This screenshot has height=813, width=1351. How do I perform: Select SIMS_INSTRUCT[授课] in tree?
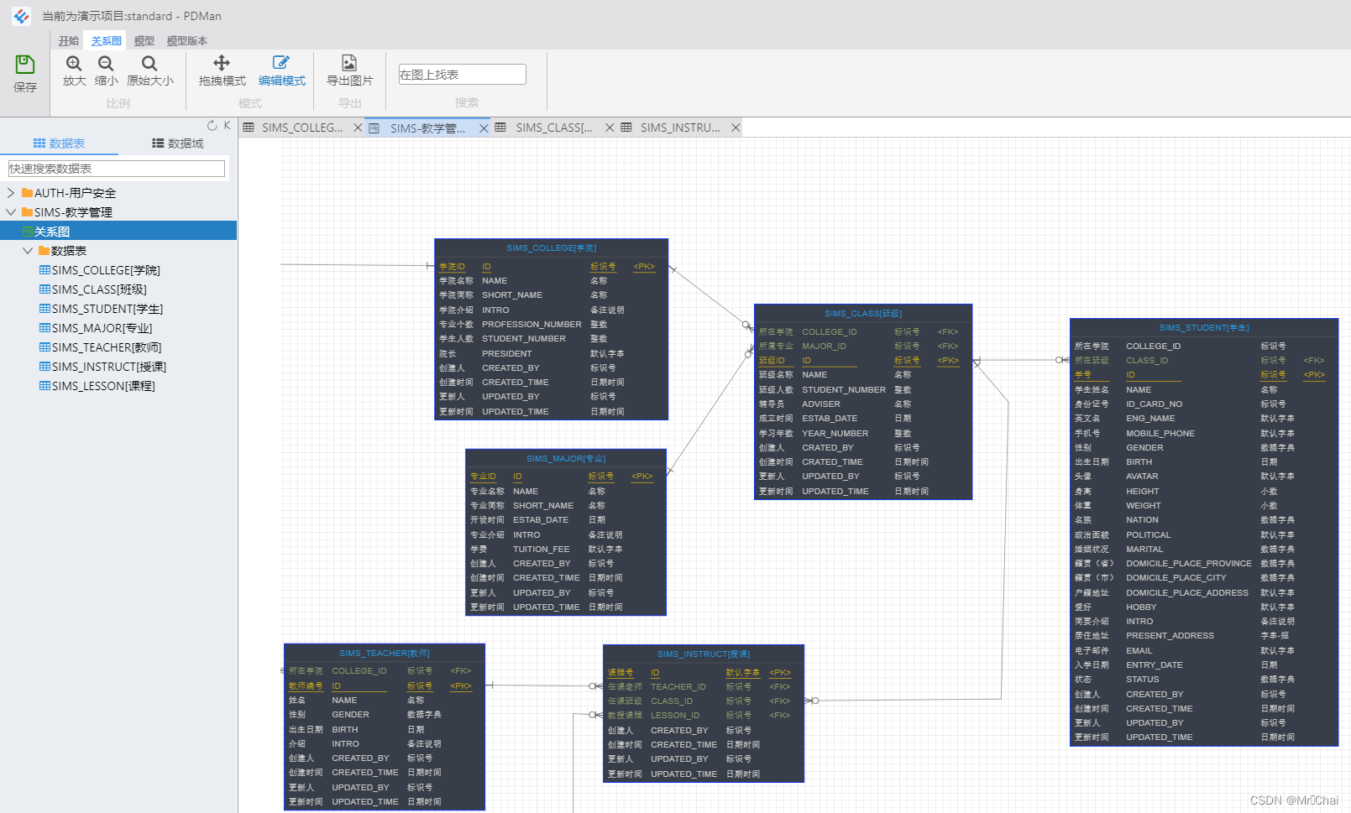(109, 367)
